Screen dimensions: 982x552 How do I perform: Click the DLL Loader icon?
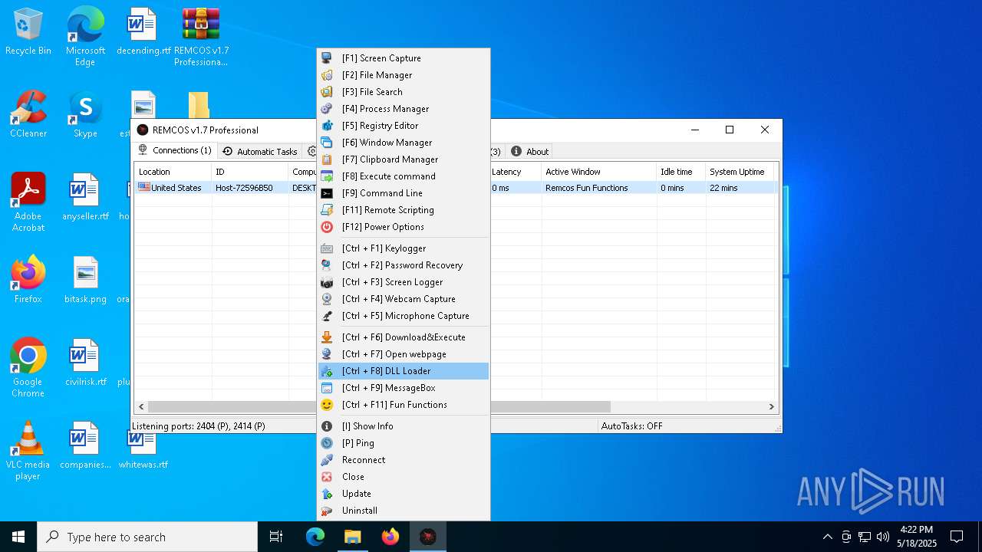327,371
